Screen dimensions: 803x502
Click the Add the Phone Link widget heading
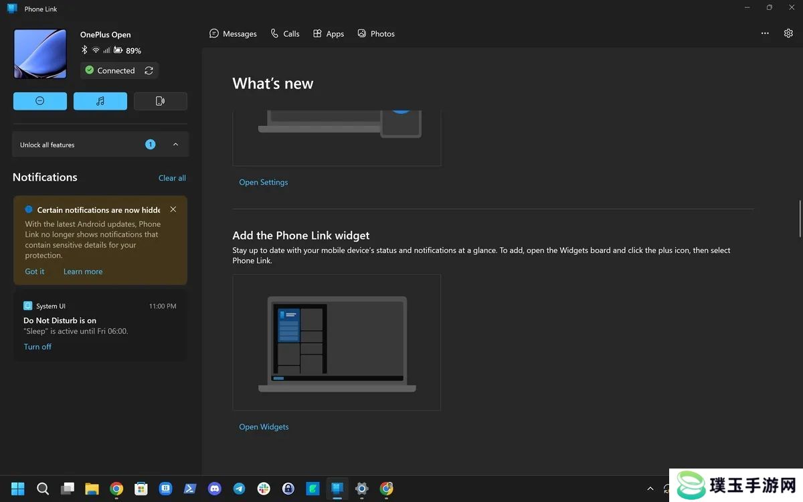301,236
